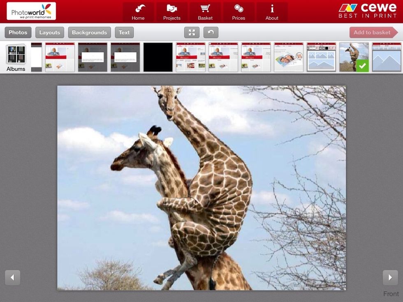This screenshot has width=403, height=302.
Task: Open the About info page
Action: pyautogui.click(x=272, y=12)
